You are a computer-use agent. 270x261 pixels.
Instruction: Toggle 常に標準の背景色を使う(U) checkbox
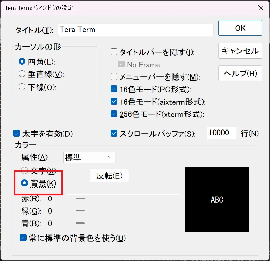(23, 238)
